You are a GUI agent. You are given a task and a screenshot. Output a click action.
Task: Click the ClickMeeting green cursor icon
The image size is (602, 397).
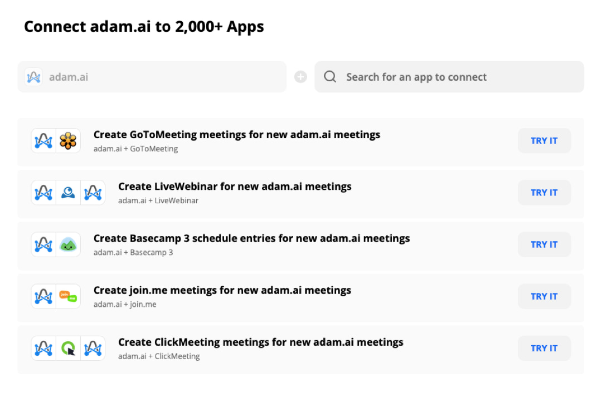68,349
